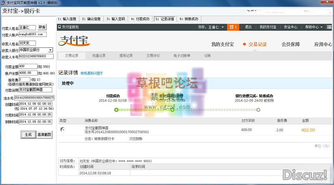Click the 高清截图 button
Viewport: 334px width, 185px height.
44,135
